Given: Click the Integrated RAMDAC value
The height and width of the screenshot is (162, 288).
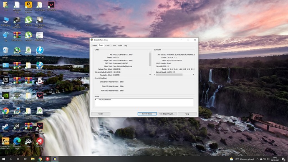Looking at the screenshot, I should click(x=121, y=63).
